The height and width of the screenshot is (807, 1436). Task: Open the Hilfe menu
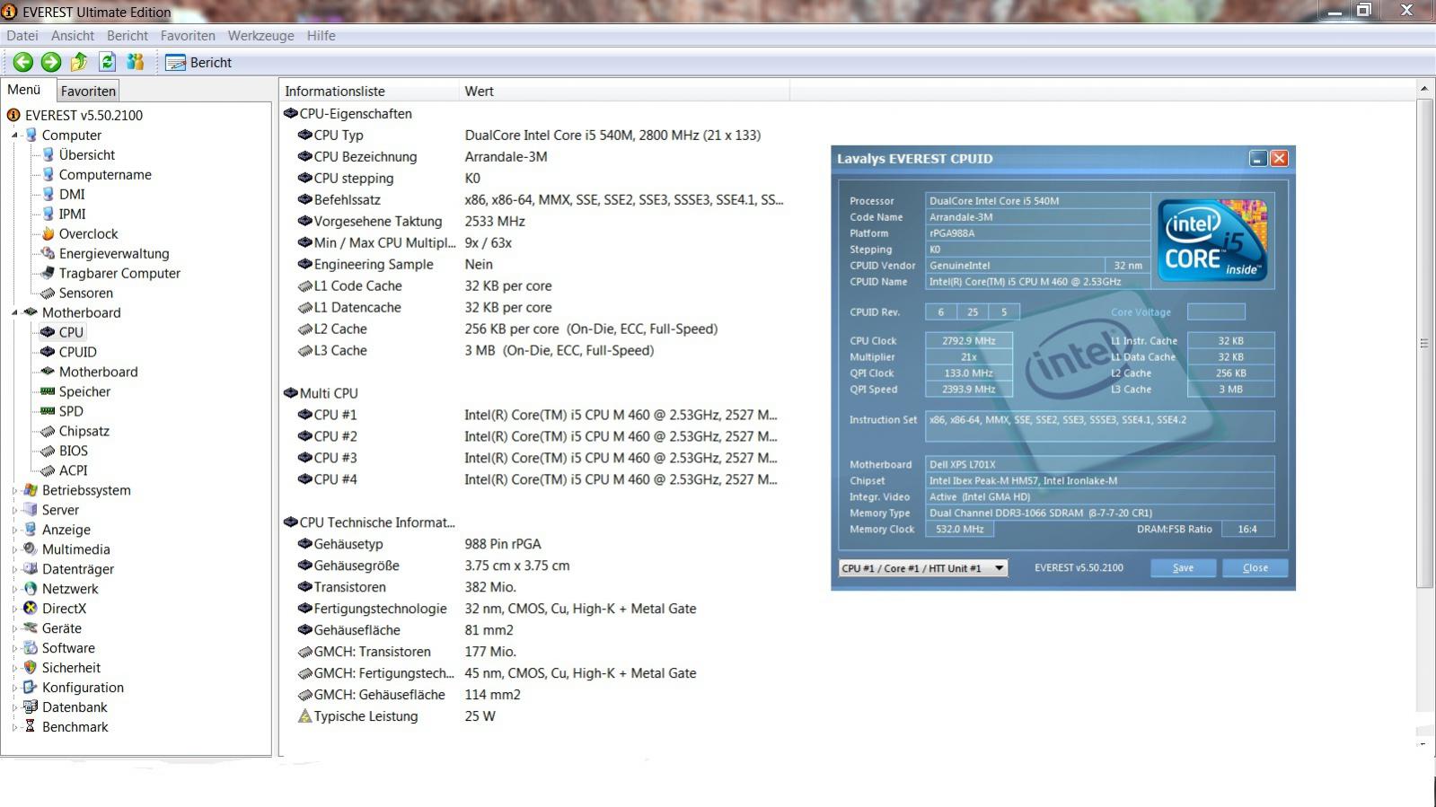pos(321,36)
